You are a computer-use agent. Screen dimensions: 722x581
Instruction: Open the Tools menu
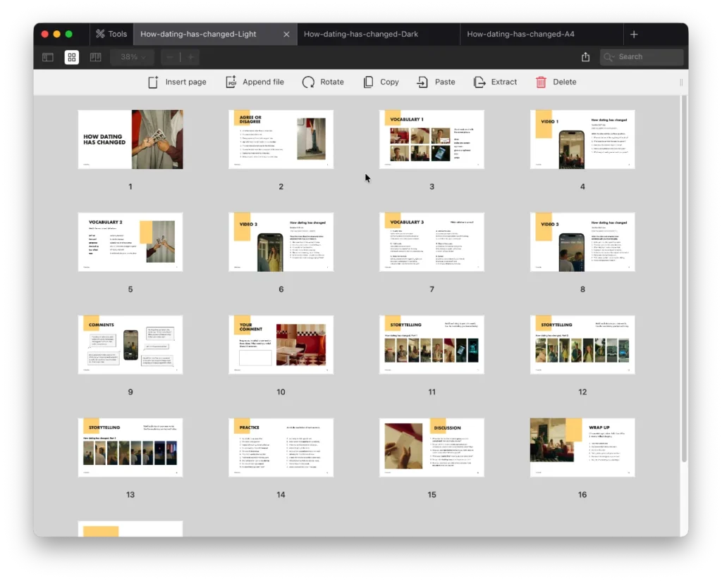coord(111,34)
